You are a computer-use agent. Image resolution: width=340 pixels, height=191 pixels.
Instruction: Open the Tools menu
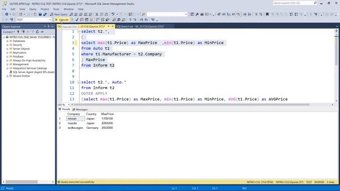(x=56, y=9)
